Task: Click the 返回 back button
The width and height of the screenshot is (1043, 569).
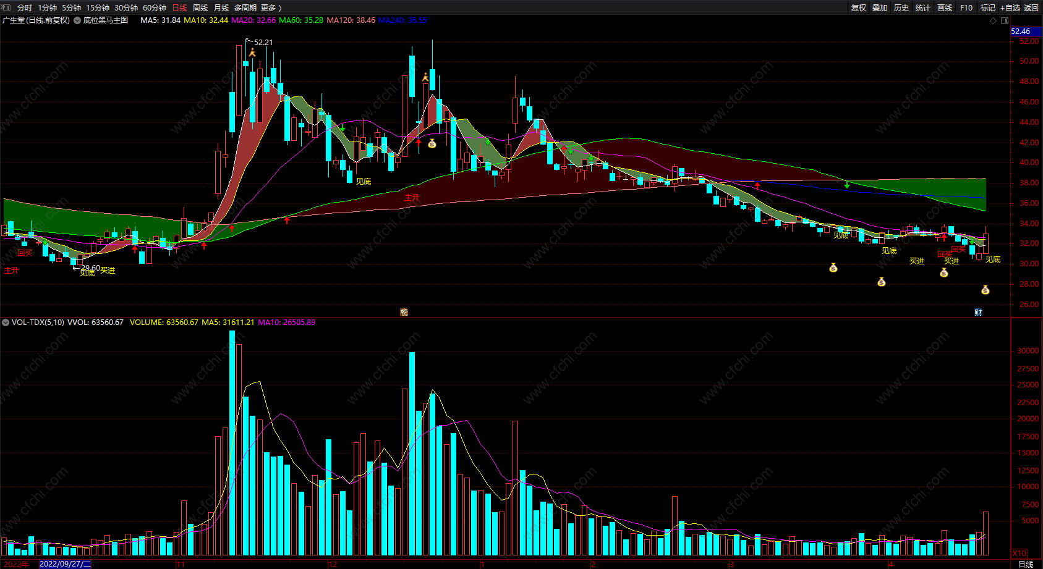Action: click(1031, 8)
